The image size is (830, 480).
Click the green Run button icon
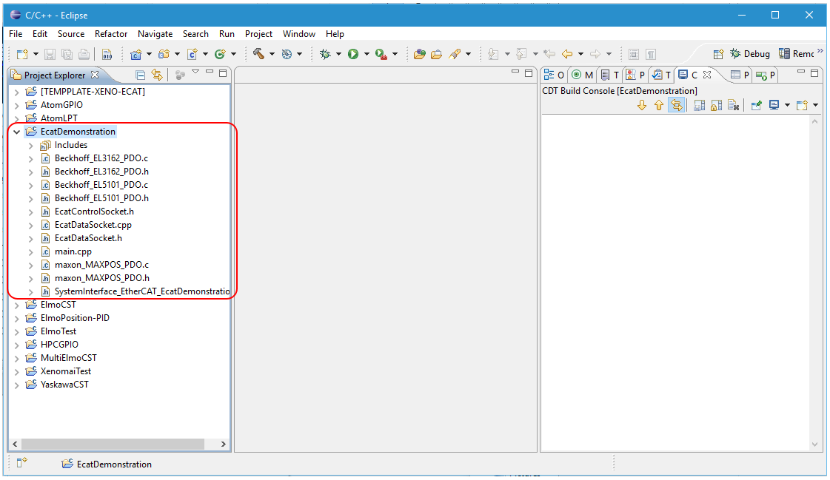(x=353, y=54)
